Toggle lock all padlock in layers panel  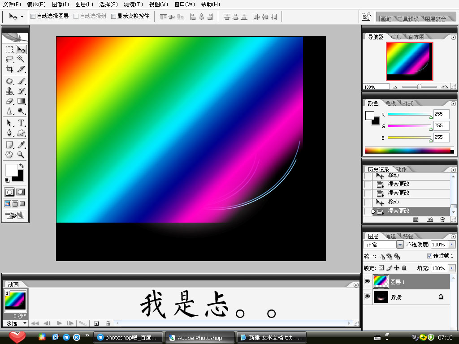pos(404,268)
